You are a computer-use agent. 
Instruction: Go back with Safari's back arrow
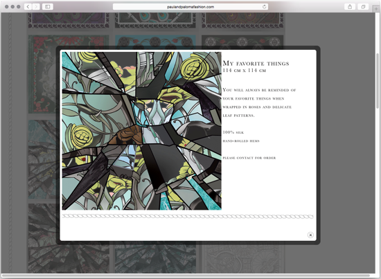click(28, 6)
